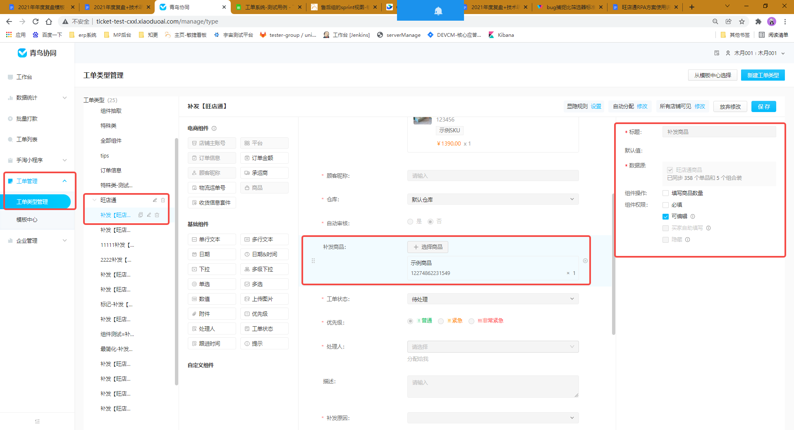Viewport: 794px width, 430px height.
Task: Collapse the sidebar with the bottom icon
Action: [x=37, y=421]
